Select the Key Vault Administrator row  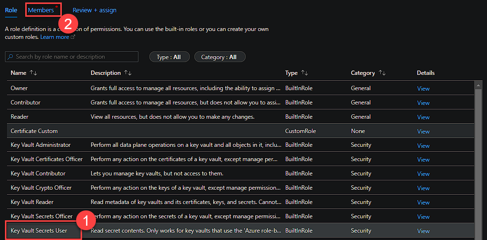point(41,145)
